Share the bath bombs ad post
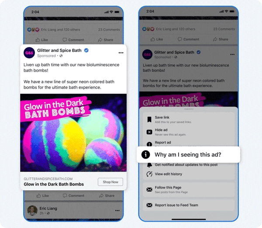Viewport: 262px width, 228px height. click(x=107, y=196)
